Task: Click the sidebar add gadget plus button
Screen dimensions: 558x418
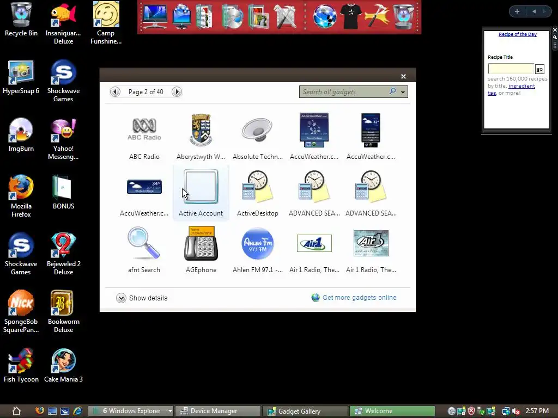Action: pos(517,11)
